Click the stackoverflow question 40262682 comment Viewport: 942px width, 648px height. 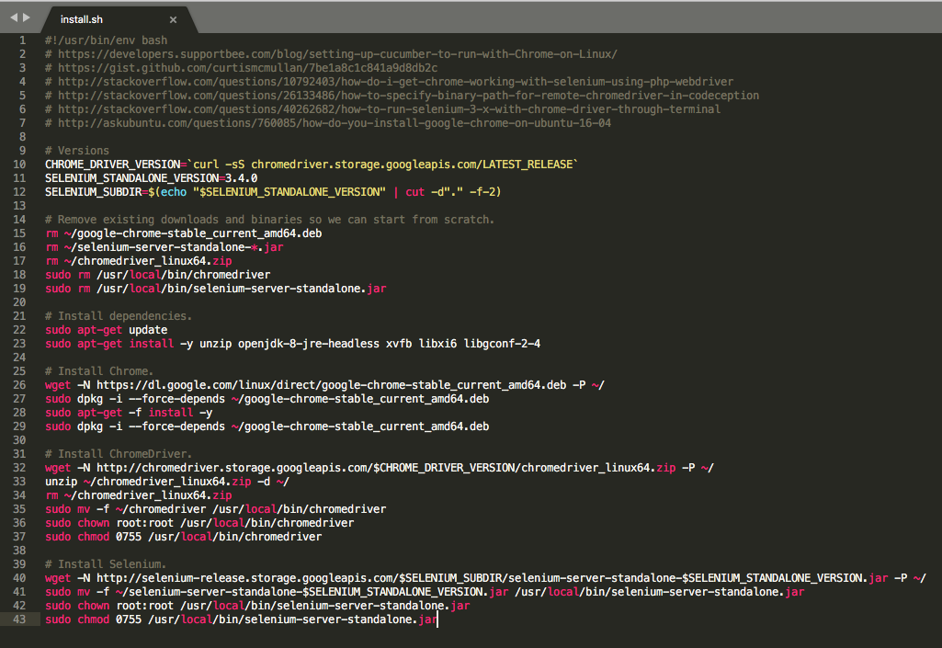[x=382, y=109]
